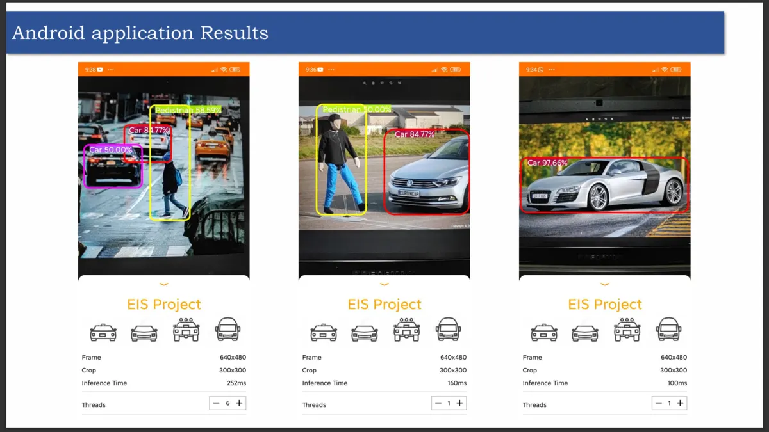The width and height of the screenshot is (769, 432).
Task: Click the 'Pedistrian 50.00%' detection label
Action: click(x=356, y=109)
